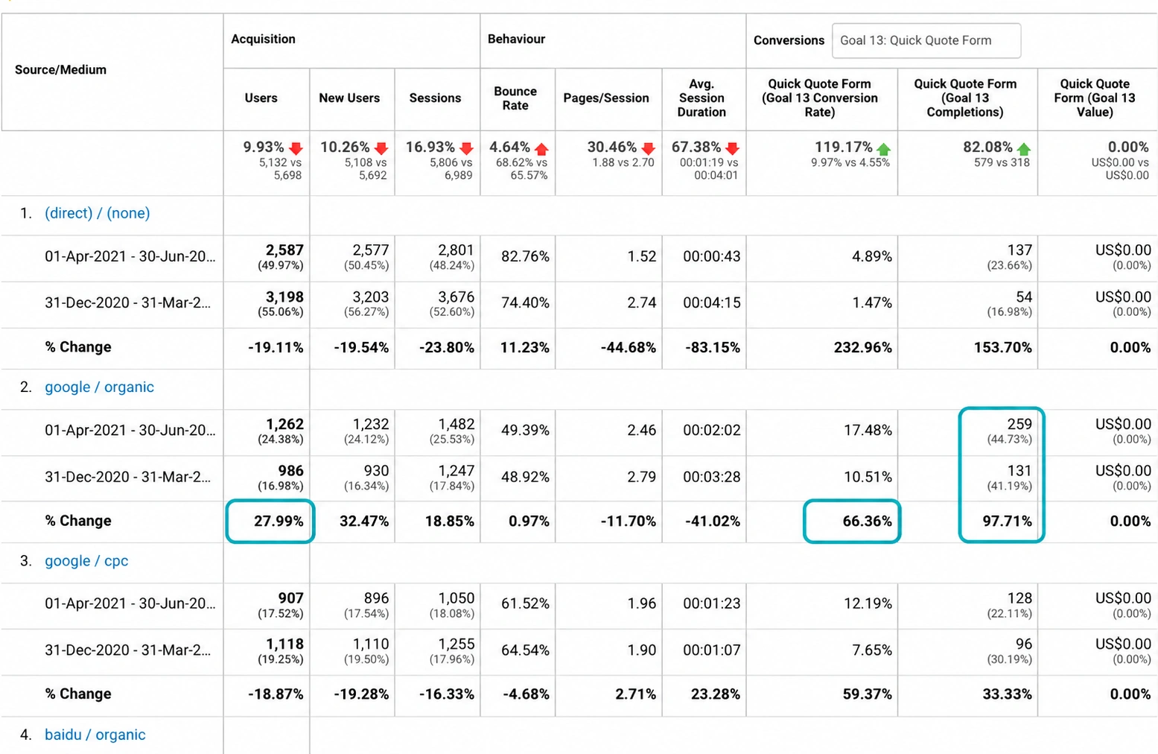Sort by the Bounce Rate column header
This screenshot has width=1158, height=754.
tap(515, 98)
